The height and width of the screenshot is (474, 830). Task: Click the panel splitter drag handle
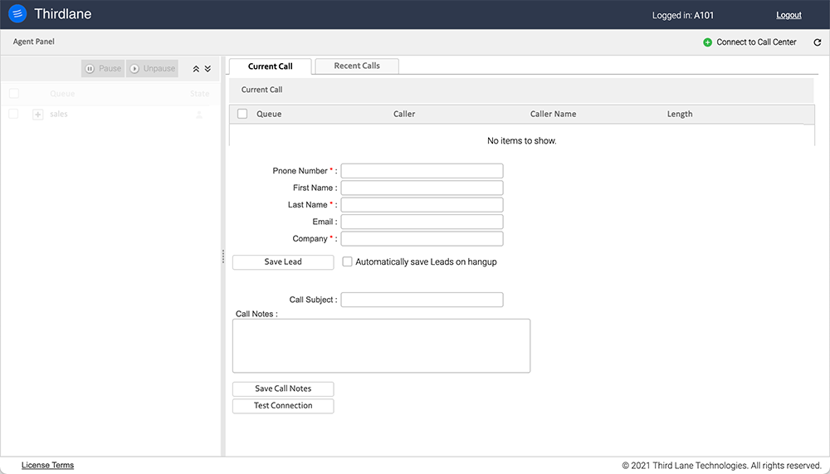222,257
